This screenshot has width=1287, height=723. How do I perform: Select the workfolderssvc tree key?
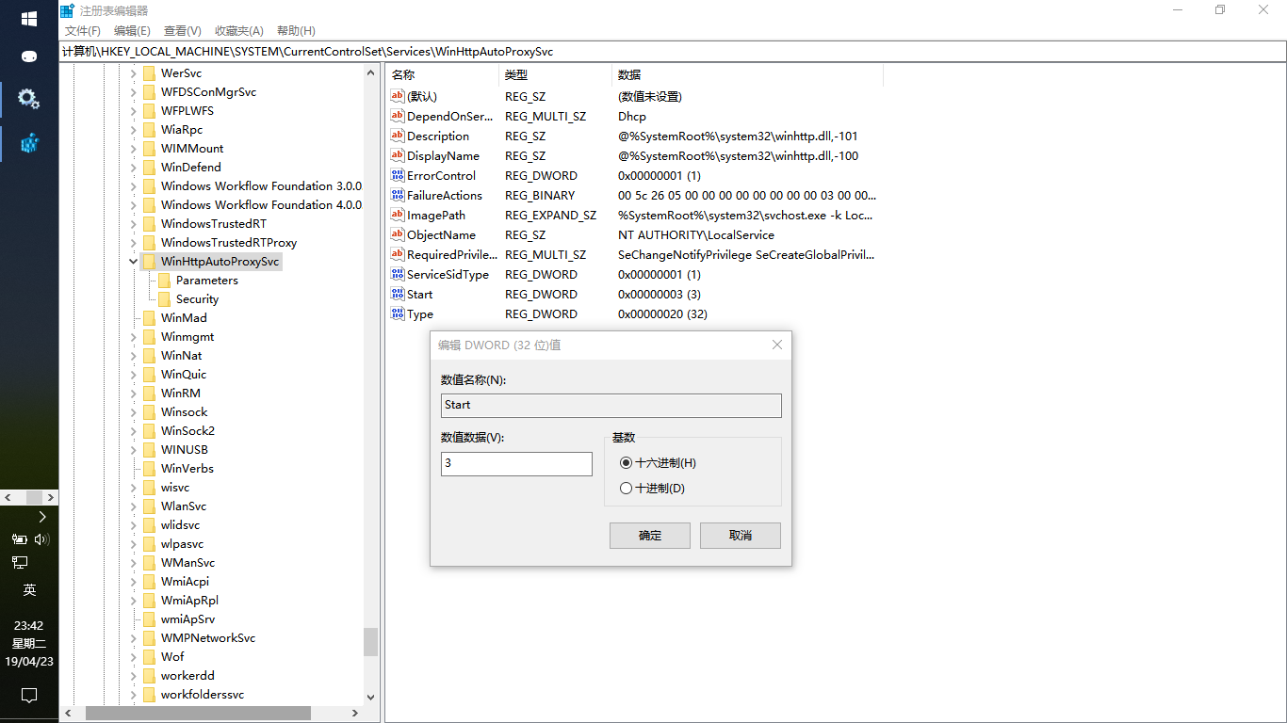203,695
